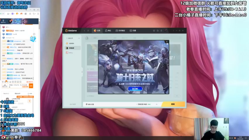Refresh the WeGame page
The width and height of the screenshot is (249, 140).
pos(88,30)
